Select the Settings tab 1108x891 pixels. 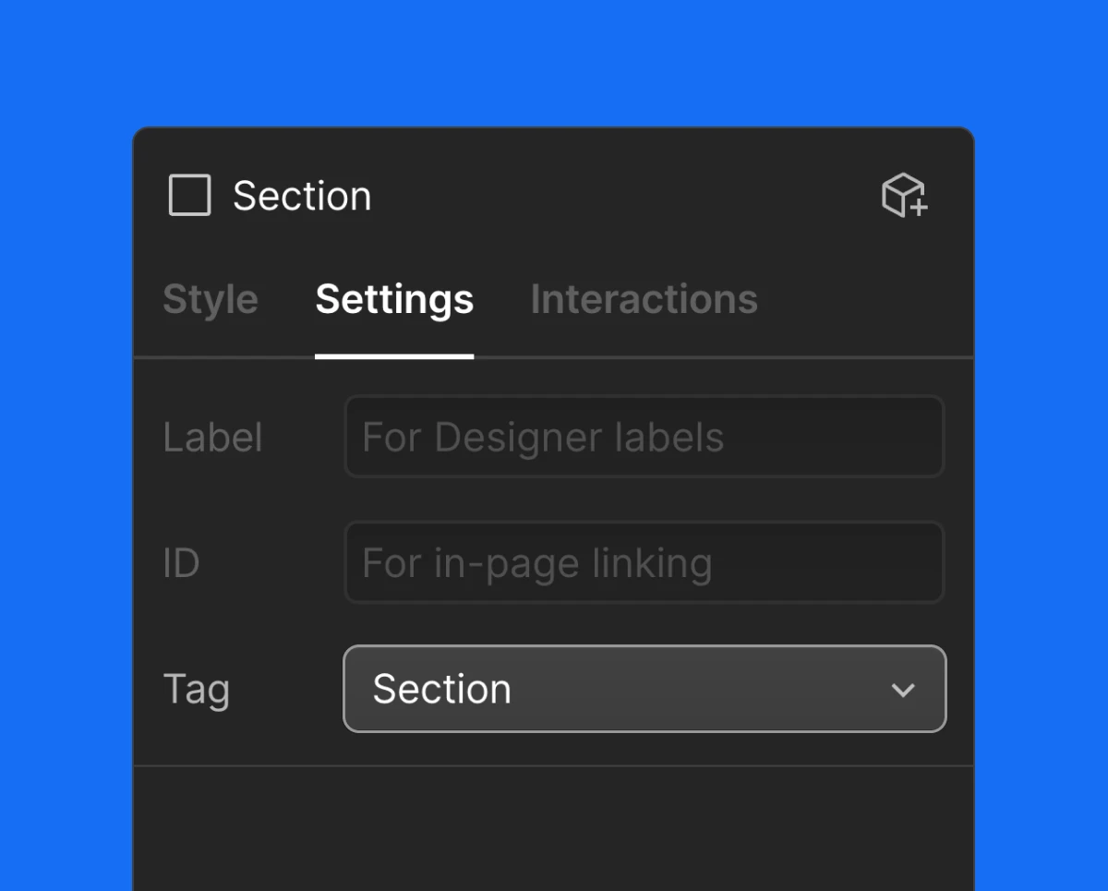pyautogui.click(x=394, y=299)
